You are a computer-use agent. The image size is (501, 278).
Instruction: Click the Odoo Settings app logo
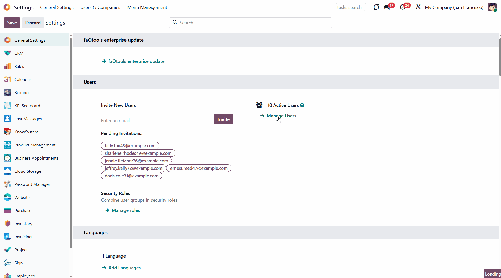(x=7, y=7)
